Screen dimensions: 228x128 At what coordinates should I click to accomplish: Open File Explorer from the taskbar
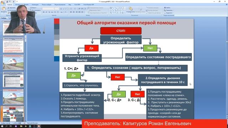(21, 126)
